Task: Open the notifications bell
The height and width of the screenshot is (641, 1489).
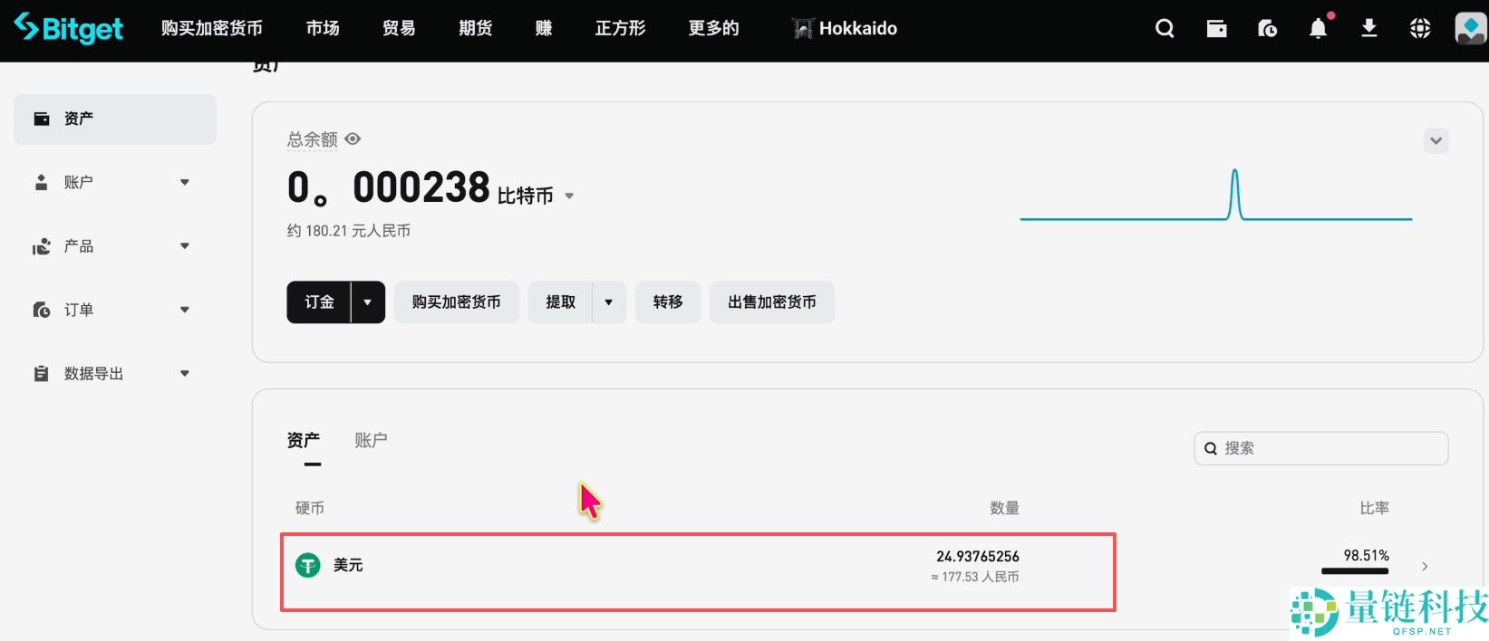Action: [1319, 29]
